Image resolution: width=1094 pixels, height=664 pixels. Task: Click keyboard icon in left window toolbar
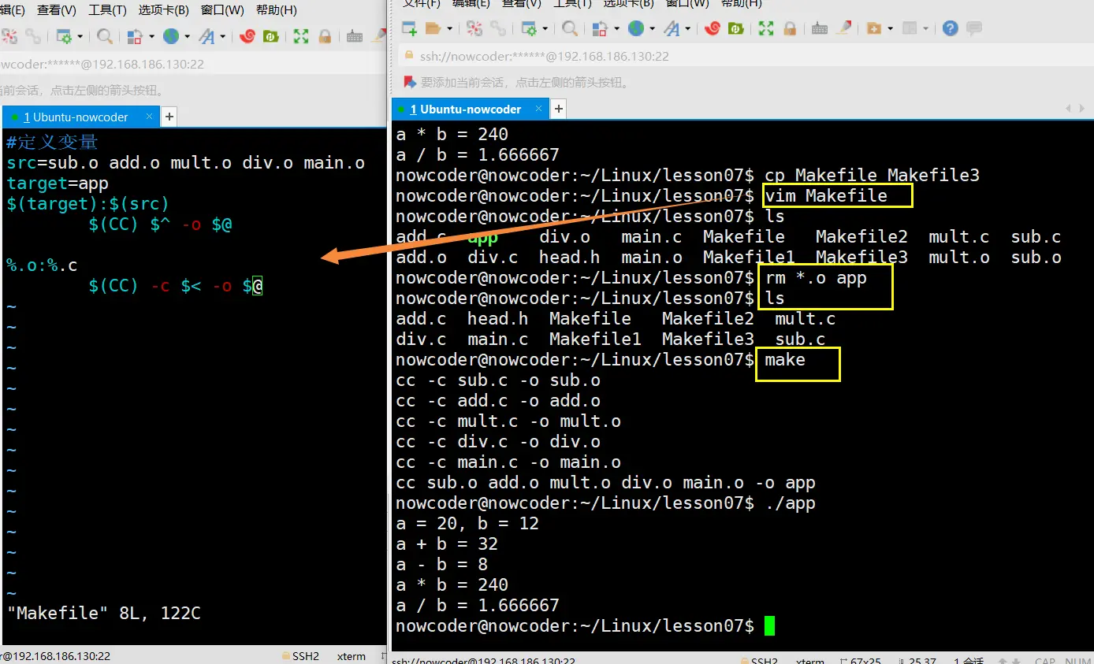click(354, 36)
